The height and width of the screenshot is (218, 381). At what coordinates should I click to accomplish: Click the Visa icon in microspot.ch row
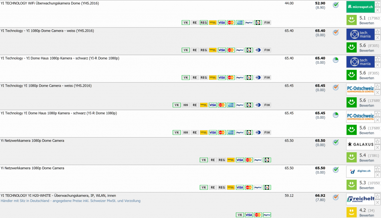point(222,23)
